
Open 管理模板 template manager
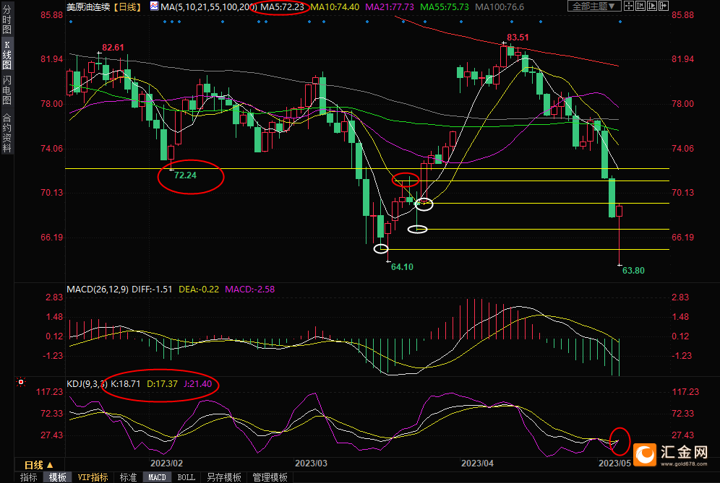270,477
